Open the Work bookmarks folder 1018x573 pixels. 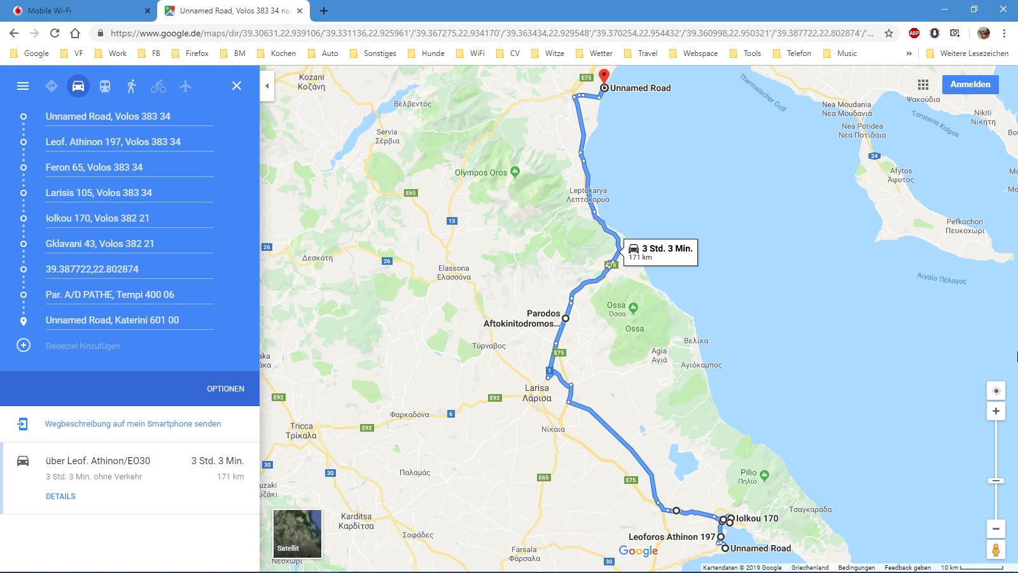[111, 53]
